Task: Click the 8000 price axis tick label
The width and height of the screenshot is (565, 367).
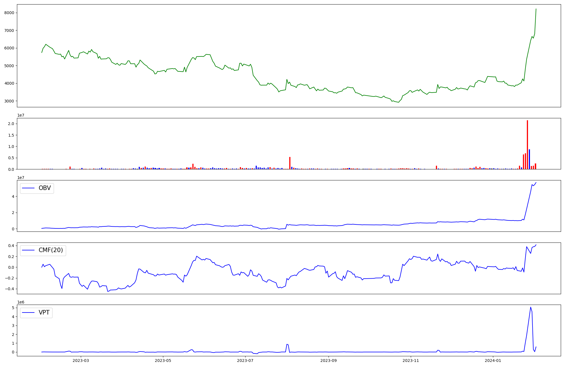Action: [x=9, y=13]
